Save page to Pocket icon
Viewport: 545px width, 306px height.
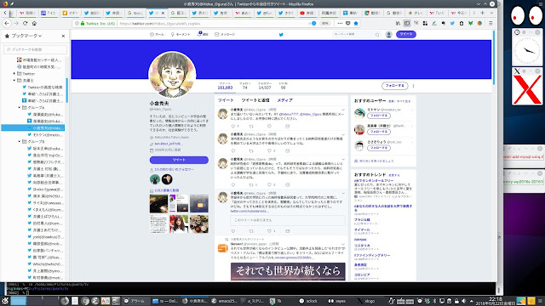348,23
